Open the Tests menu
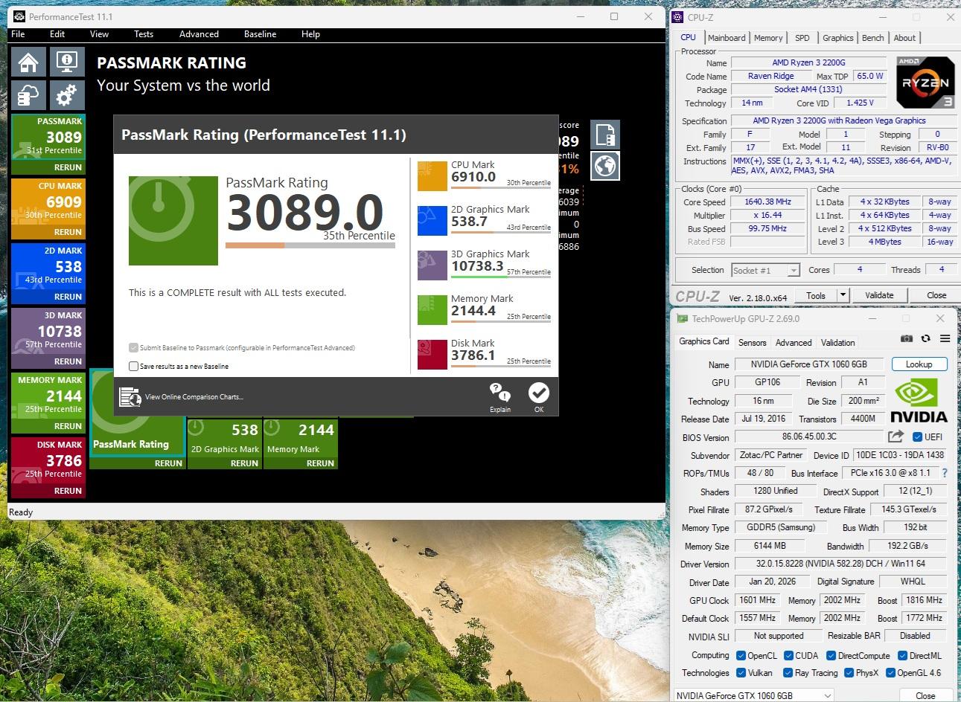961x702 pixels. point(144,34)
